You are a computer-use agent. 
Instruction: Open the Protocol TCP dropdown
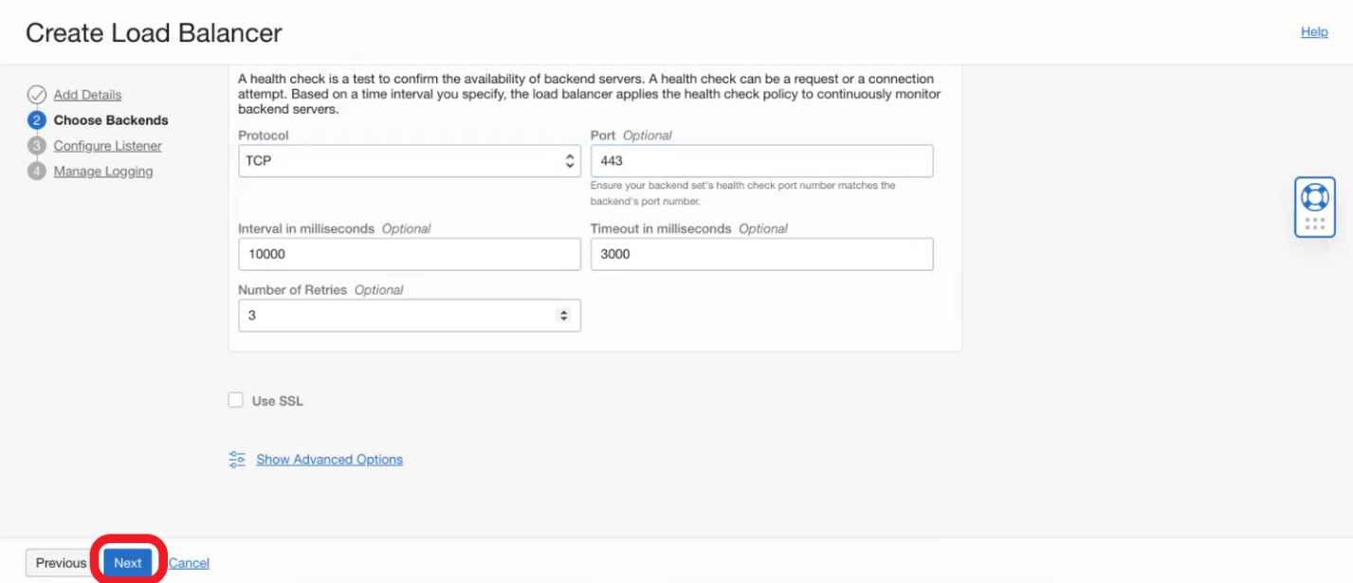pos(409,161)
